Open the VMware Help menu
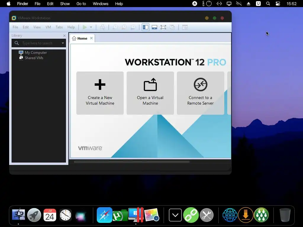 point(71,27)
